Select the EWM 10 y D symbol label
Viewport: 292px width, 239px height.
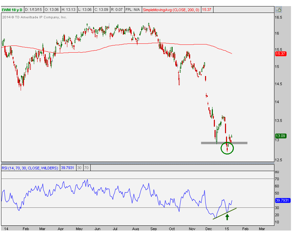click(x=12, y=10)
